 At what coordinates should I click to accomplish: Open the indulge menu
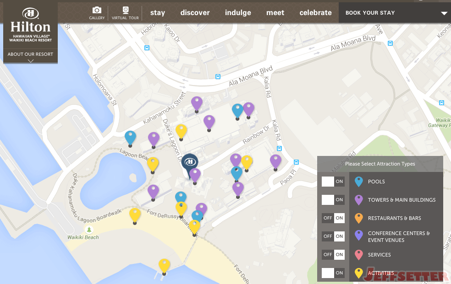[238, 13]
